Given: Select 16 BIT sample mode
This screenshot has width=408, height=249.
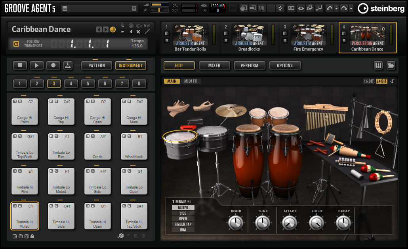Looking at the screenshot, I should tap(368, 81).
